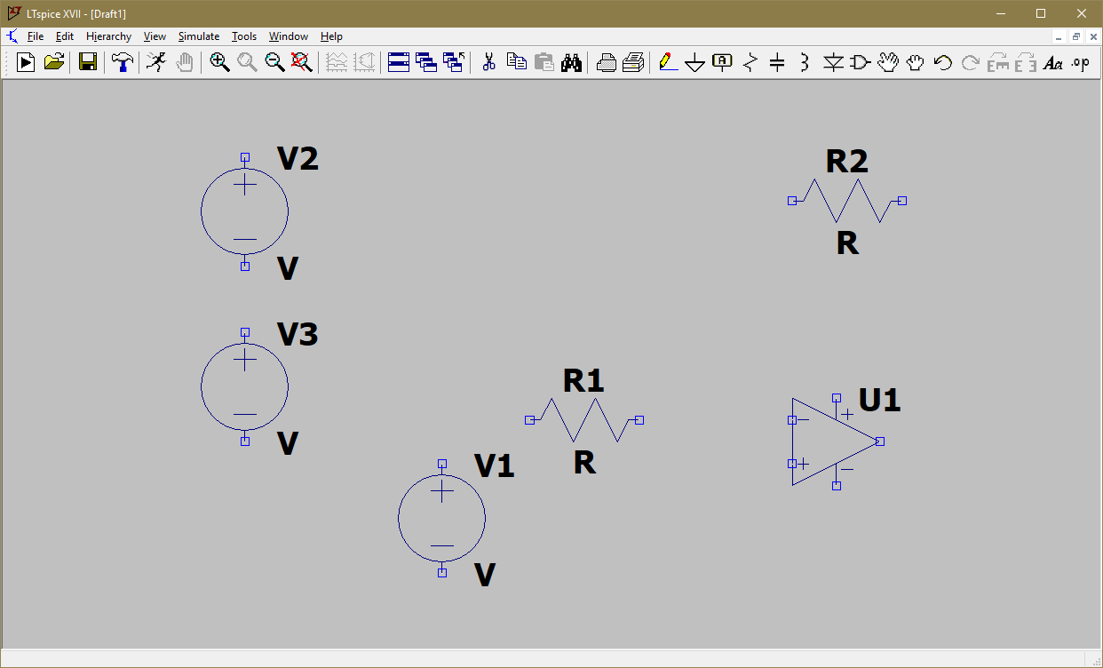Place a ground symbol from toolbar
This screenshot has width=1103, height=668.
pos(695,62)
